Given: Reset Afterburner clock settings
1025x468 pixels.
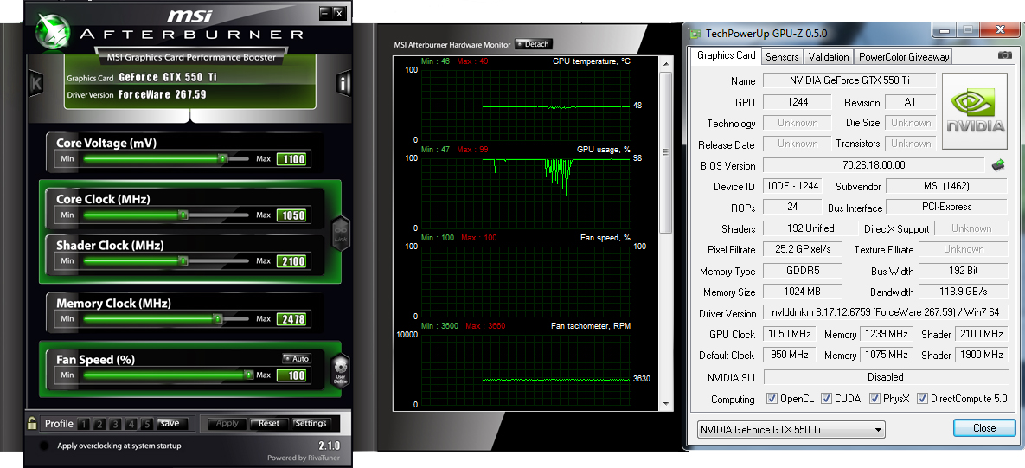Looking at the screenshot, I should (x=269, y=424).
